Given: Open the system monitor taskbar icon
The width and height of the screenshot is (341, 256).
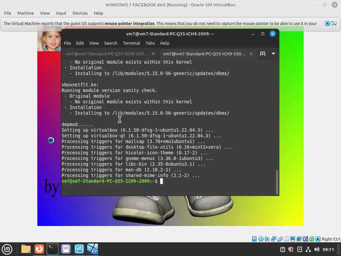Looking at the screenshot, I should [79, 249].
